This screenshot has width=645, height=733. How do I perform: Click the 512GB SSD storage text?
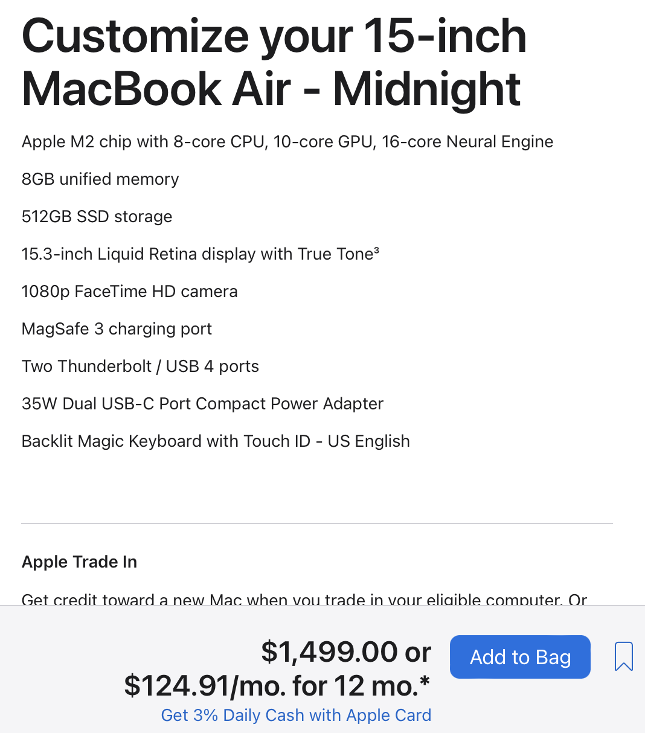97,217
